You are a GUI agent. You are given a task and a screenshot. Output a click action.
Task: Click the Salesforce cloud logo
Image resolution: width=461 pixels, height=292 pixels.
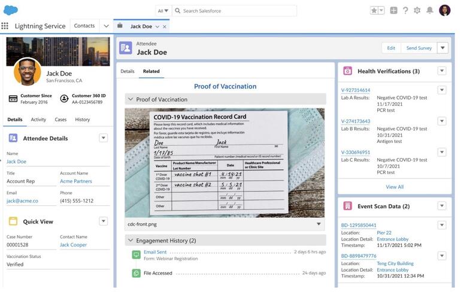pos(11,10)
